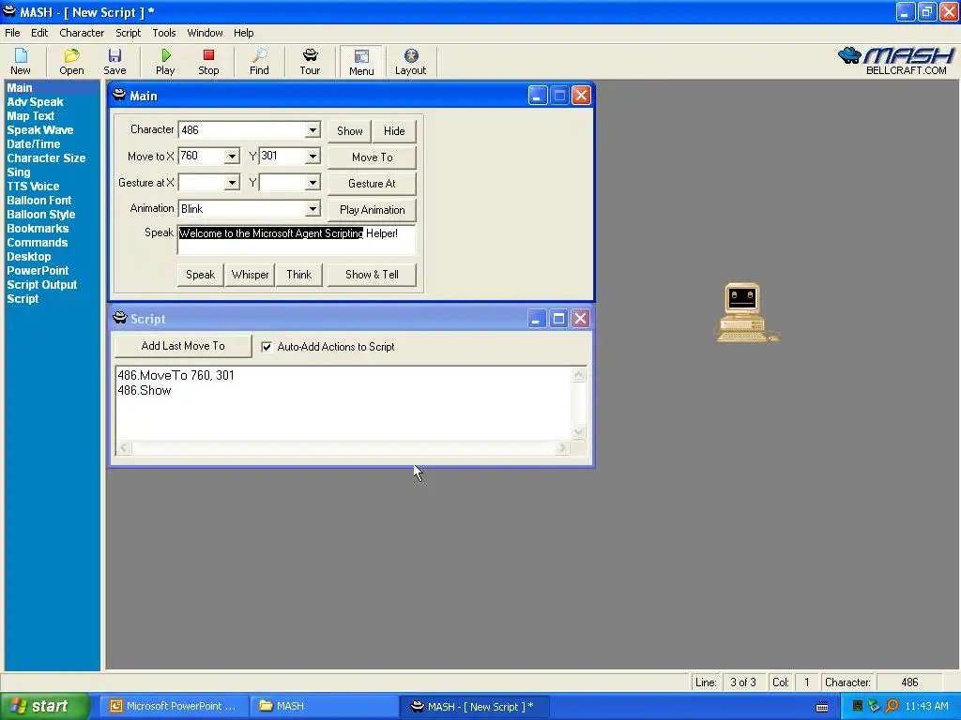Click the keyboard icon in the taskbar

coord(822,707)
